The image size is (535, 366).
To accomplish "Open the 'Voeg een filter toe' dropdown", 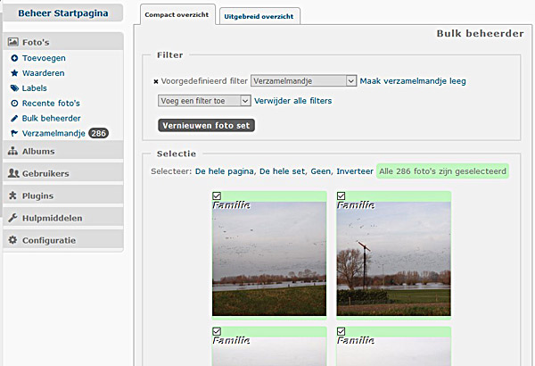I will [204, 101].
